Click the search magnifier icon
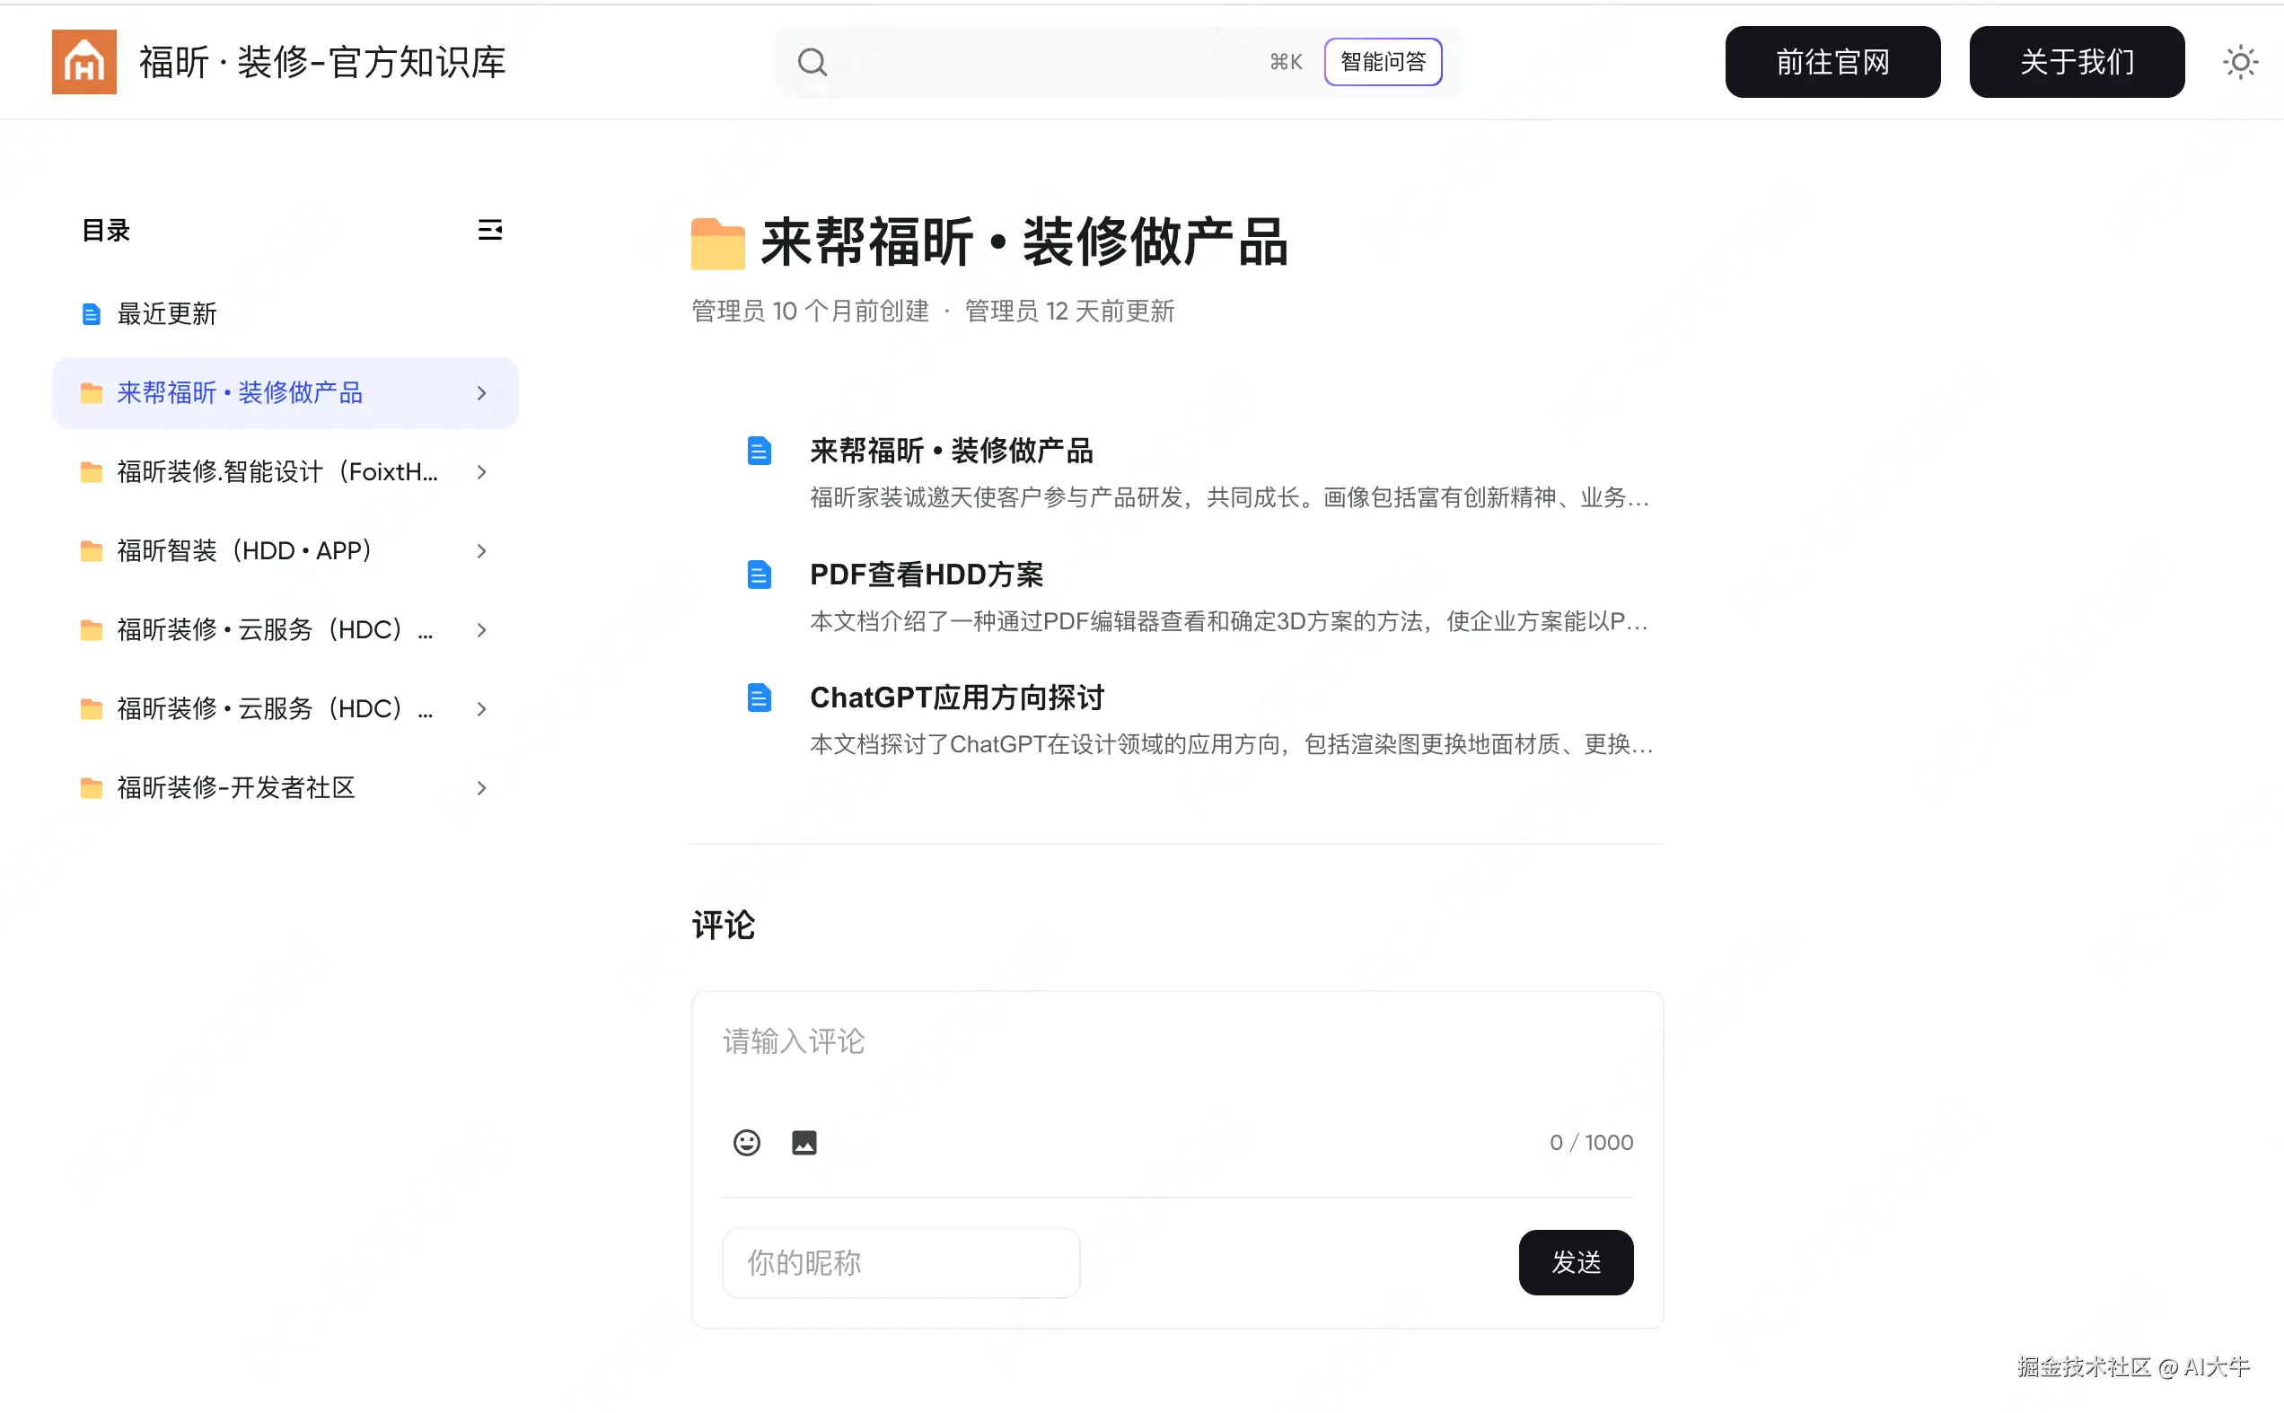This screenshot has width=2284, height=1413. pos(812,62)
